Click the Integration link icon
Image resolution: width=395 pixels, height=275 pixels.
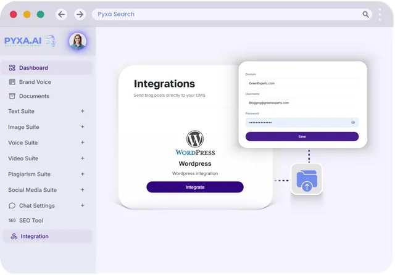click(14, 236)
